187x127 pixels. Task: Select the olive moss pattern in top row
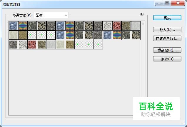pyautogui.click(x=126, y=26)
